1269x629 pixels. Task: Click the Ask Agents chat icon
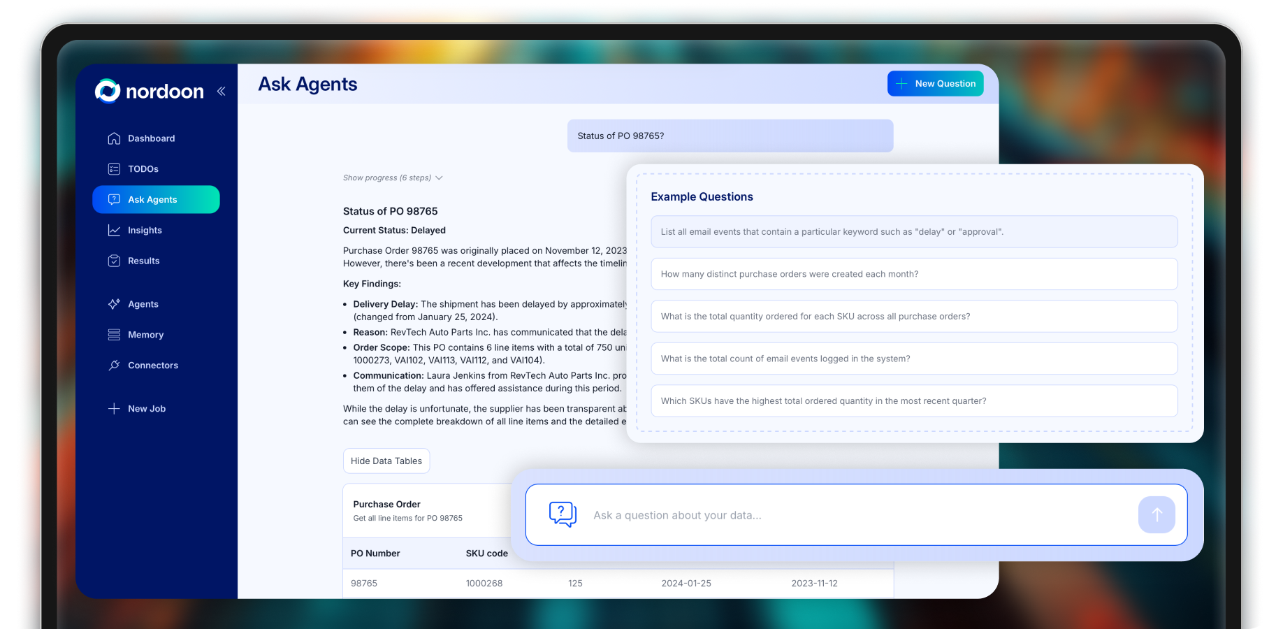tap(114, 199)
